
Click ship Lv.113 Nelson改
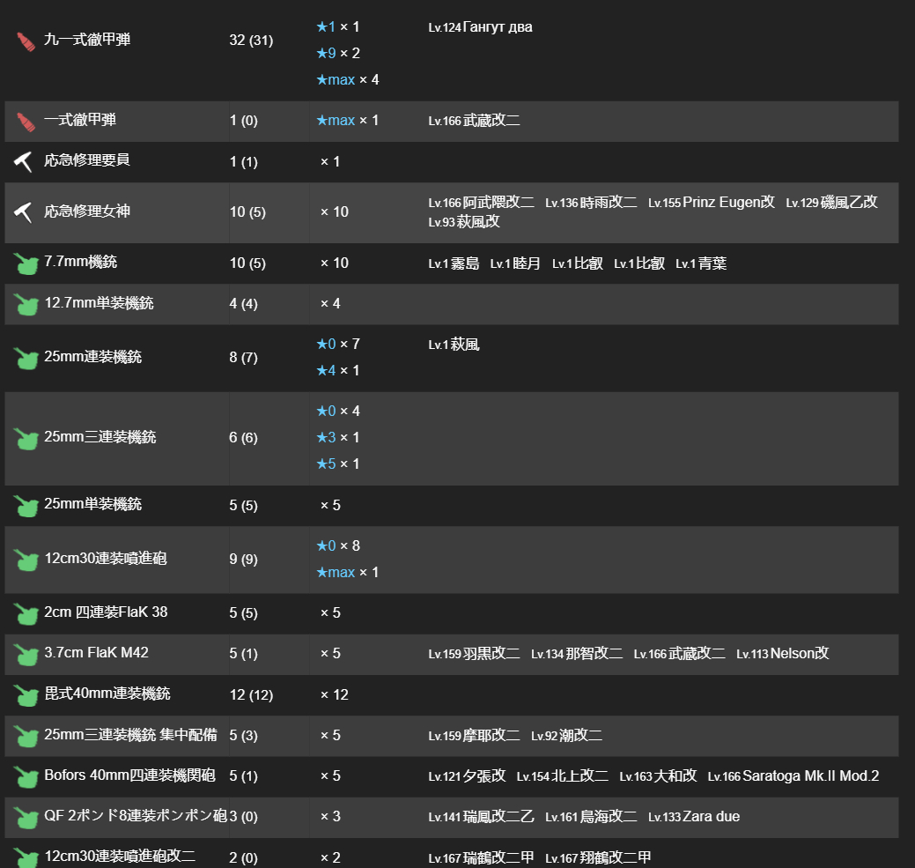(x=783, y=654)
